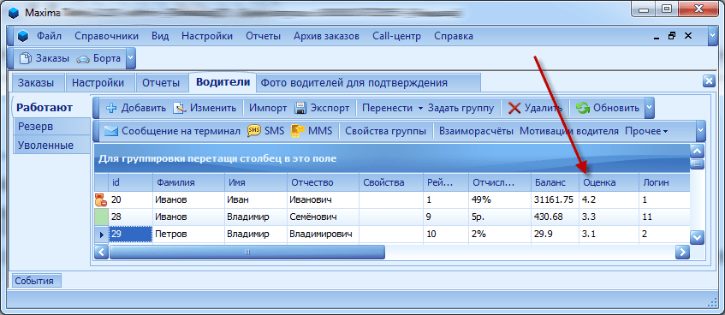Click the Борта toolbar button with car icon
The width and height of the screenshot is (725, 315).
click(x=98, y=58)
